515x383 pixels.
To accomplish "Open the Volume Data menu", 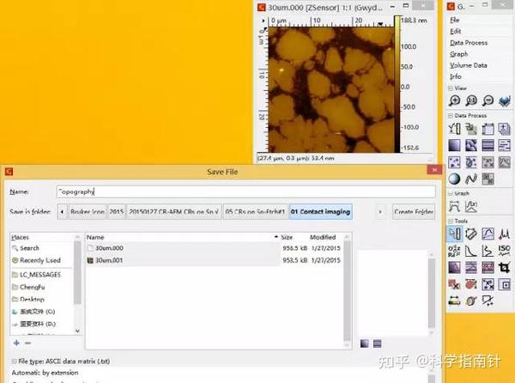I will (x=469, y=65).
